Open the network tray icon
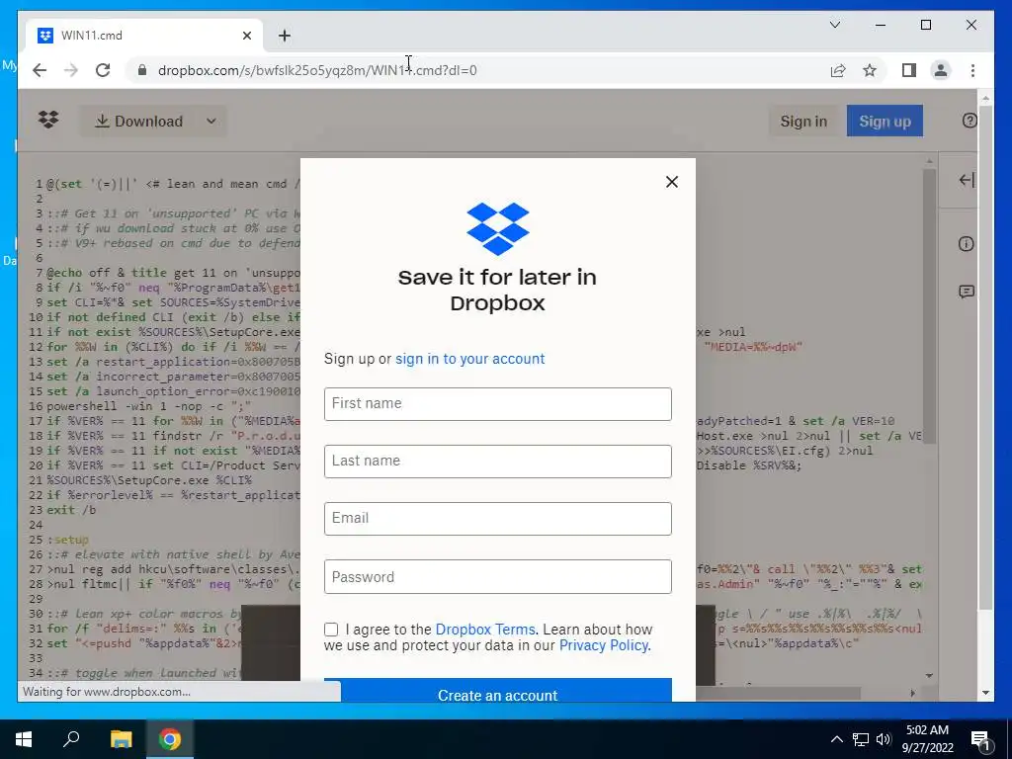The width and height of the screenshot is (1012, 759). click(861, 739)
